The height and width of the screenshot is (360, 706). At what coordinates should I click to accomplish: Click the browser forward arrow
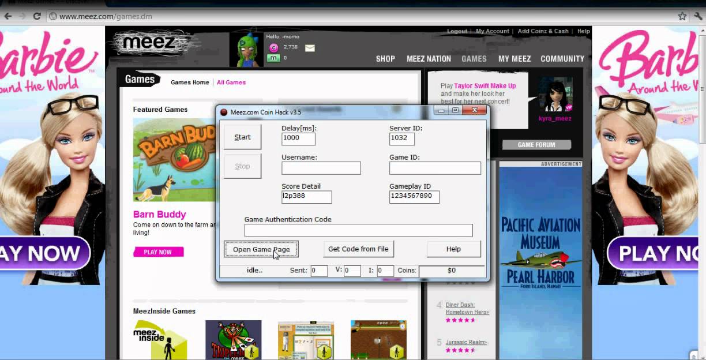coord(22,16)
